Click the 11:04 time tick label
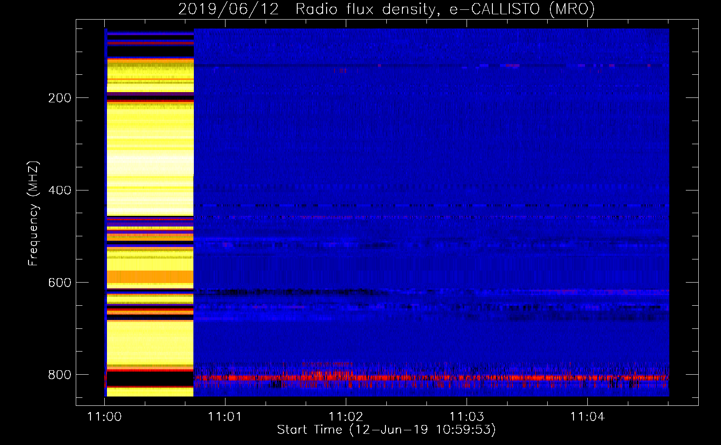This screenshot has height=445, width=721. (x=587, y=417)
